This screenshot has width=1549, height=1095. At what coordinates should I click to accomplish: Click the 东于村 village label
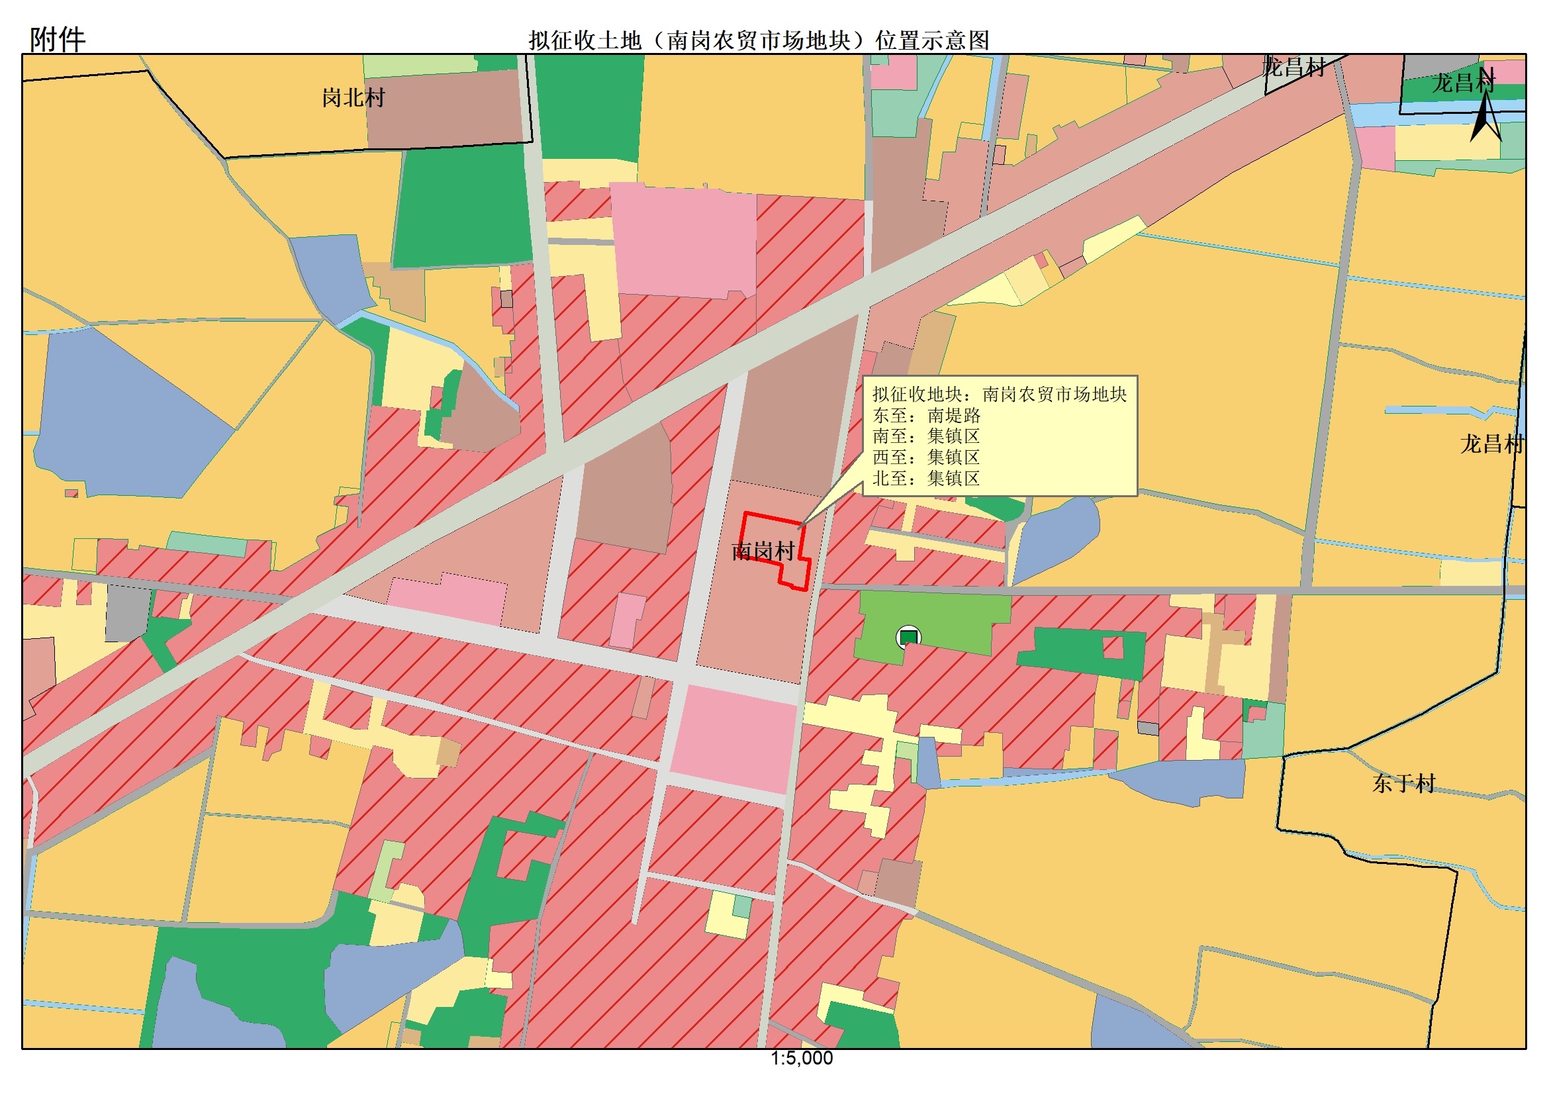click(x=1403, y=783)
